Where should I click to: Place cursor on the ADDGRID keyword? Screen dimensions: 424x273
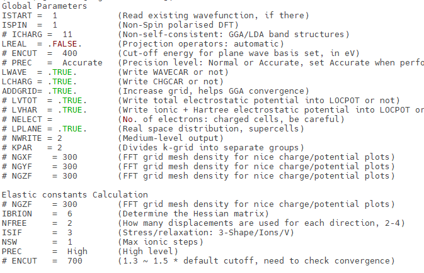point(20,91)
